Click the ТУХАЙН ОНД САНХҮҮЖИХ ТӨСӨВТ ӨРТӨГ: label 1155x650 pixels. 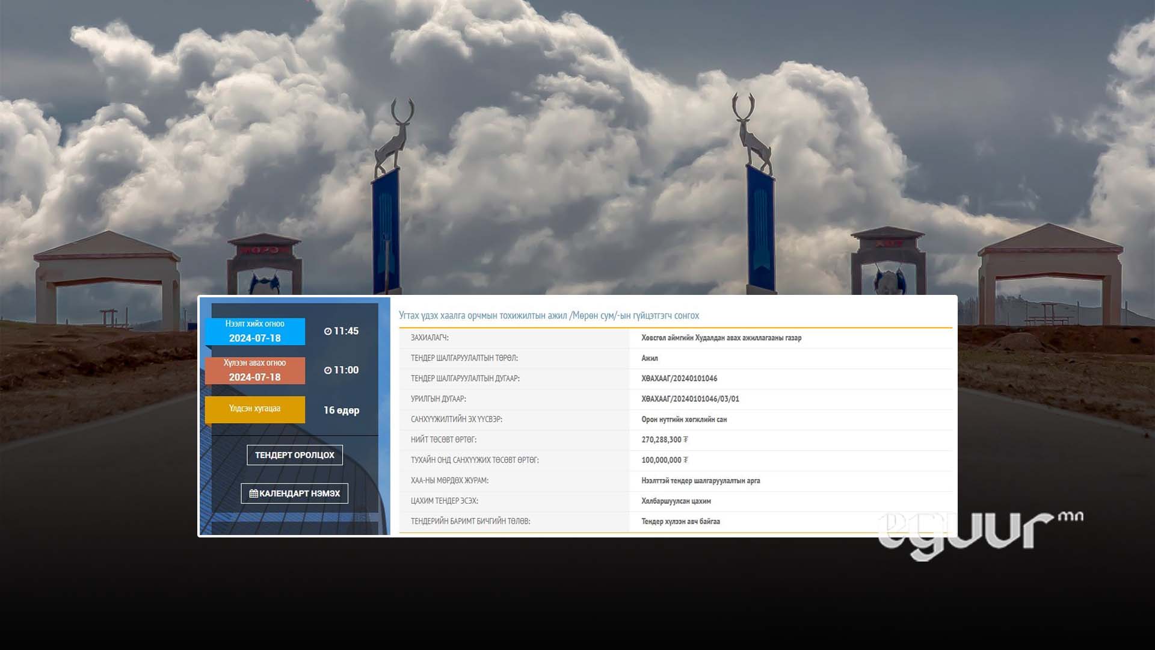475,460
